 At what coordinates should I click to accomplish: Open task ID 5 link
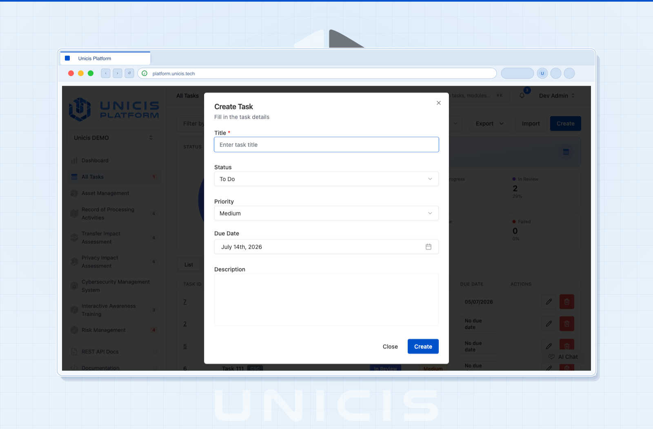185,346
